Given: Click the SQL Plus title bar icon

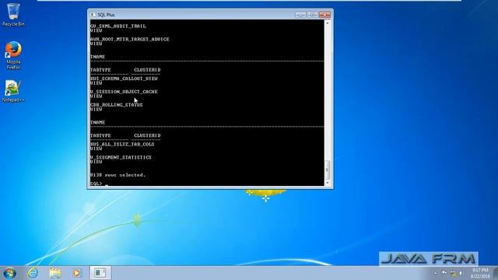Looking at the screenshot, I should pyautogui.click(x=93, y=15).
